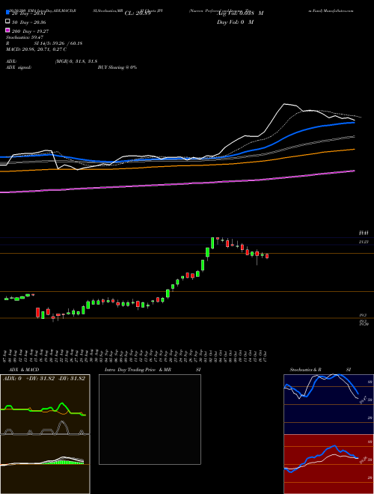This screenshot has width=374, height=494.
Task: Click the 'Day Vol: 0 M' label
Action: (235, 22)
